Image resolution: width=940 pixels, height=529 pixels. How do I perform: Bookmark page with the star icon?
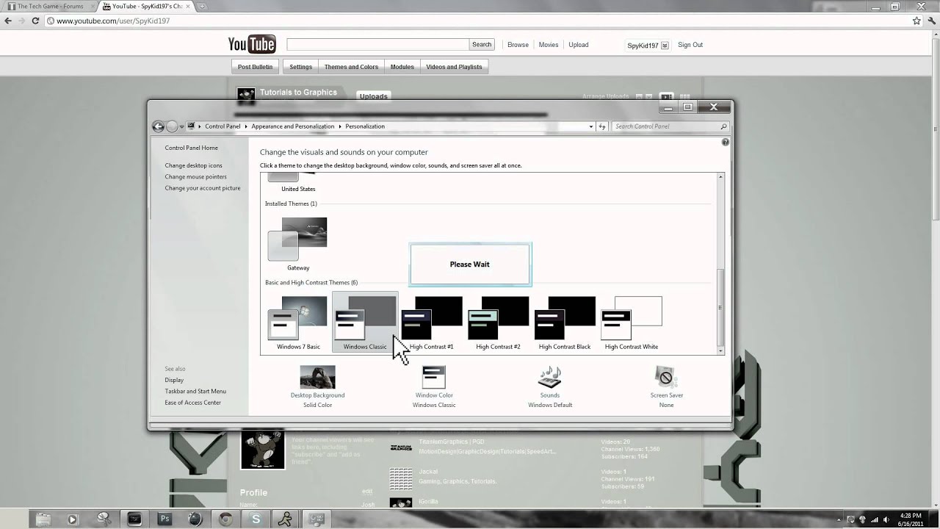tap(916, 21)
